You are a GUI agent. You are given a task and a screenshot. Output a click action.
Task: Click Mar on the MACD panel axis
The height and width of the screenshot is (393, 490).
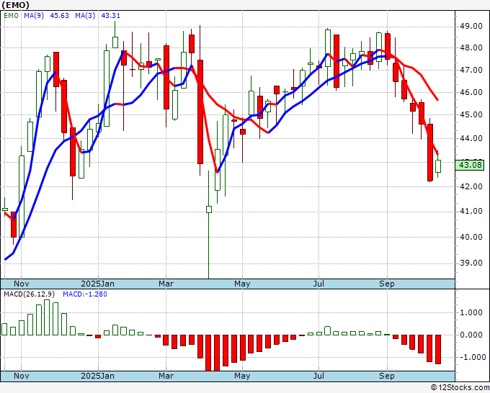[166, 376]
